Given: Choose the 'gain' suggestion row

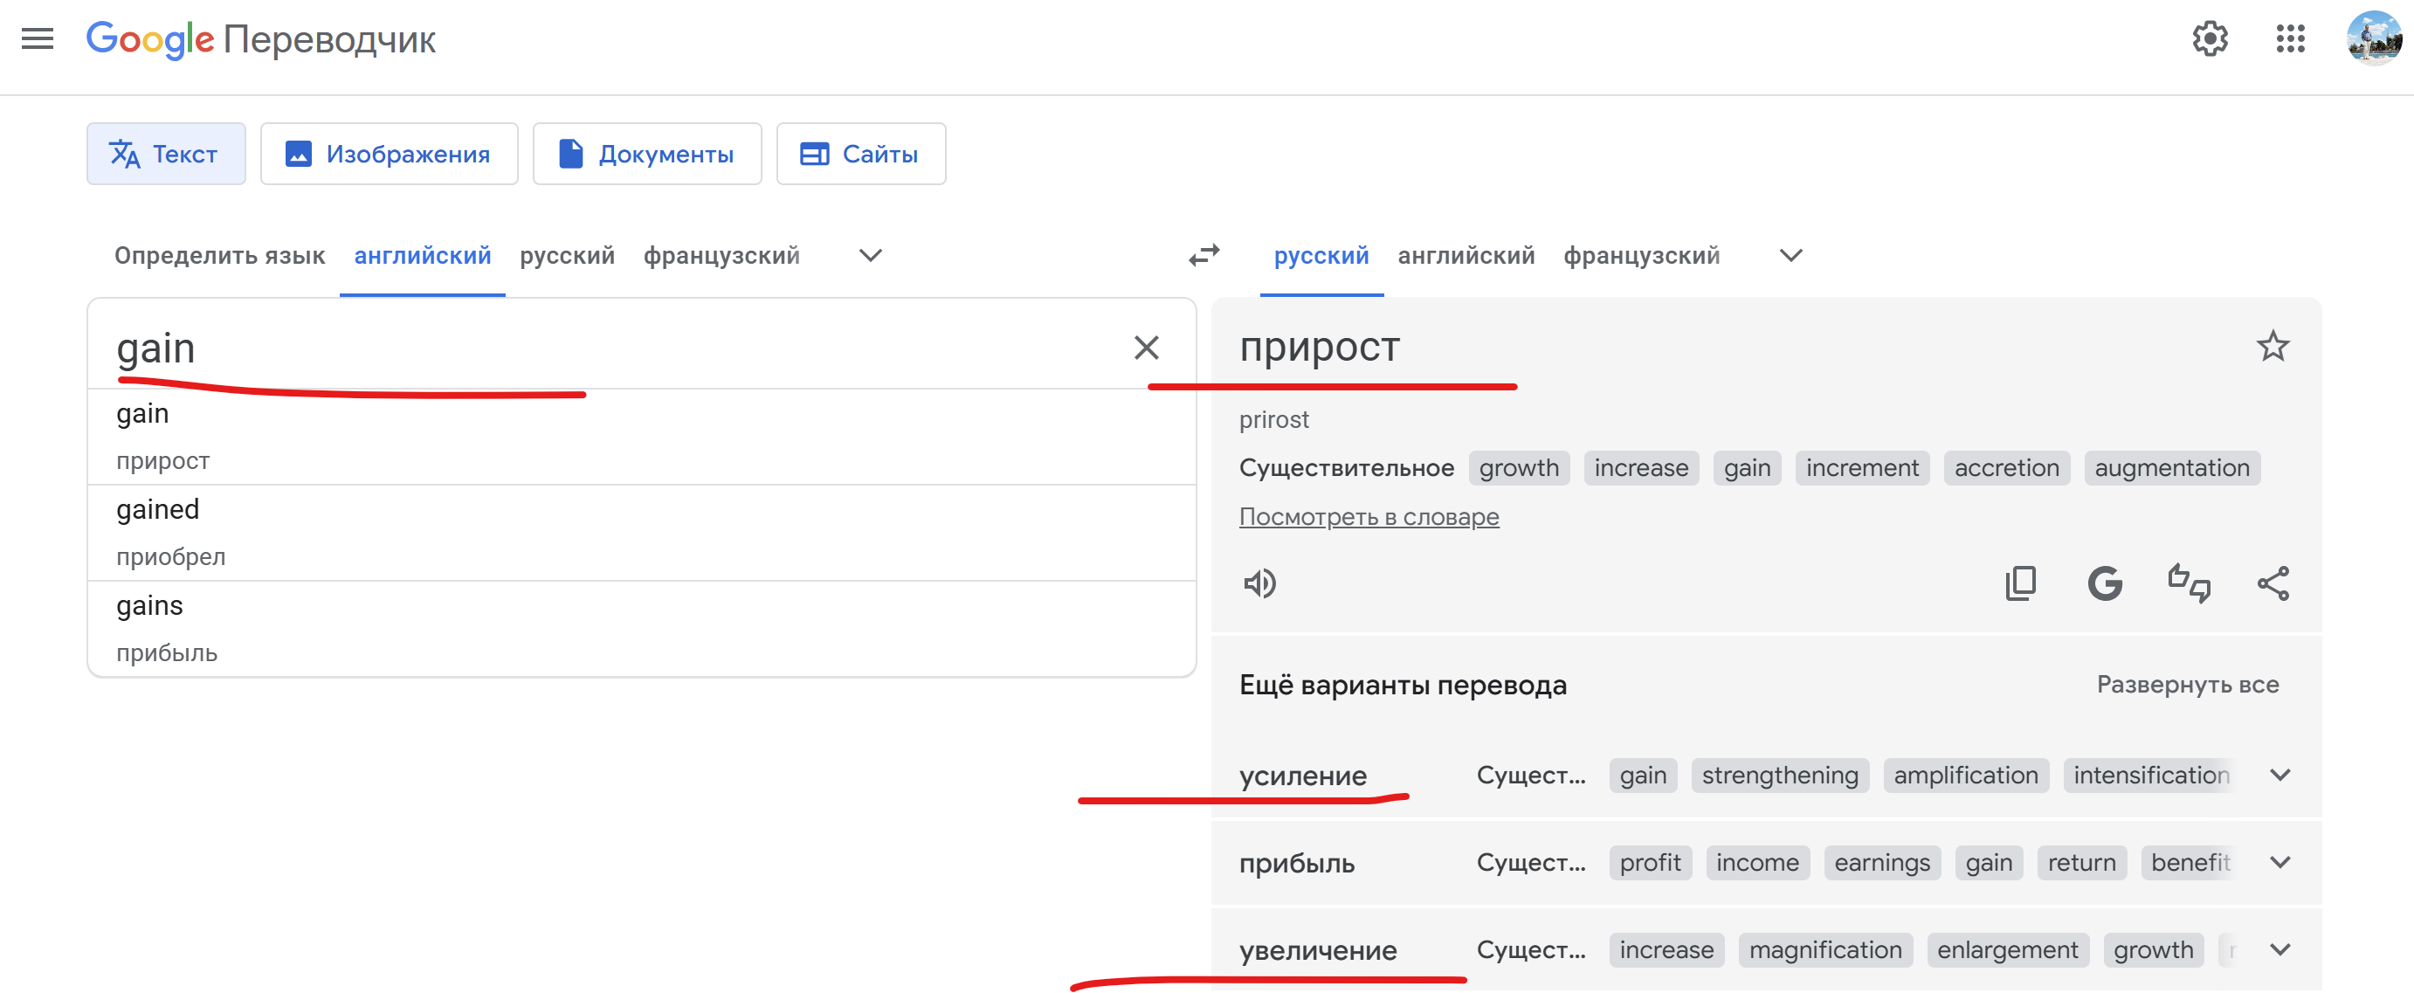Looking at the screenshot, I should 642,437.
